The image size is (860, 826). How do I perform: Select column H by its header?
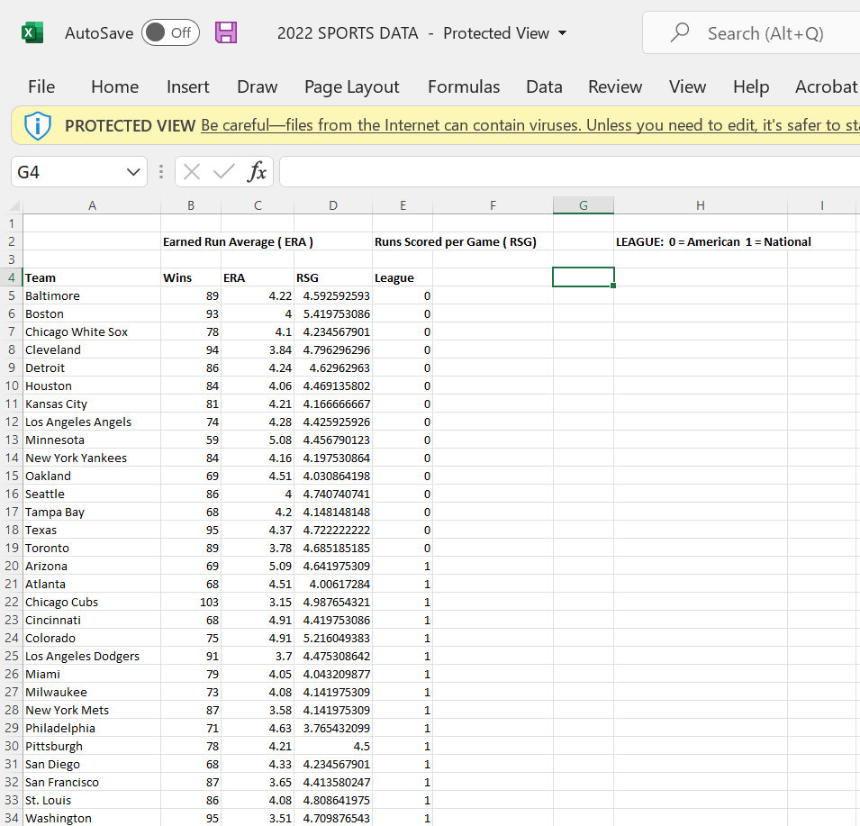coord(700,204)
